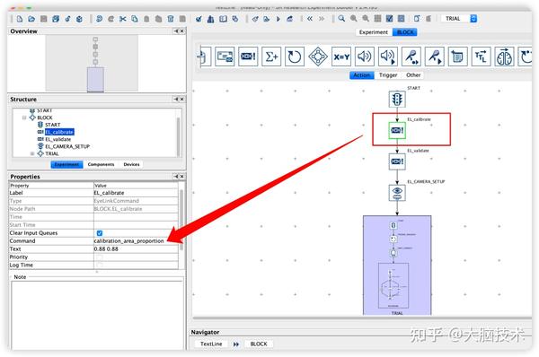This screenshot has height=357, width=539.
Task: Toggle the Log Time checkbox
Action: 100,265
